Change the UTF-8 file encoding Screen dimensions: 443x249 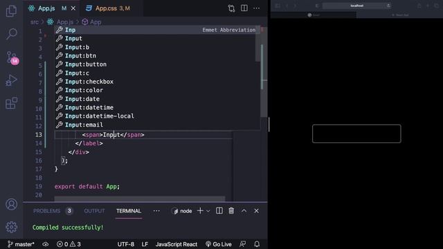point(126,244)
